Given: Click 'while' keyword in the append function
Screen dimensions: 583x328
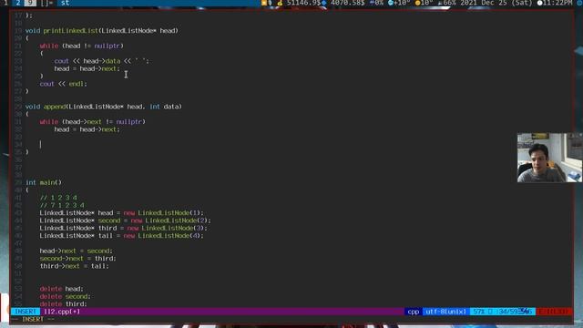Looking at the screenshot, I should point(49,121).
